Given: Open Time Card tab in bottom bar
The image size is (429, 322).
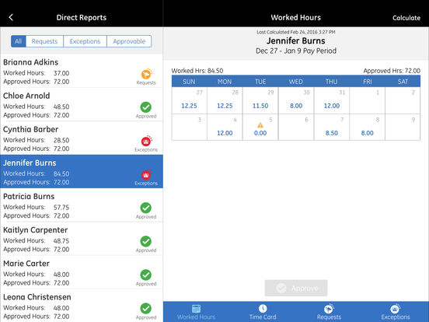Looking at the screenshot, I should pyautogui.click(x=263, y=312).
